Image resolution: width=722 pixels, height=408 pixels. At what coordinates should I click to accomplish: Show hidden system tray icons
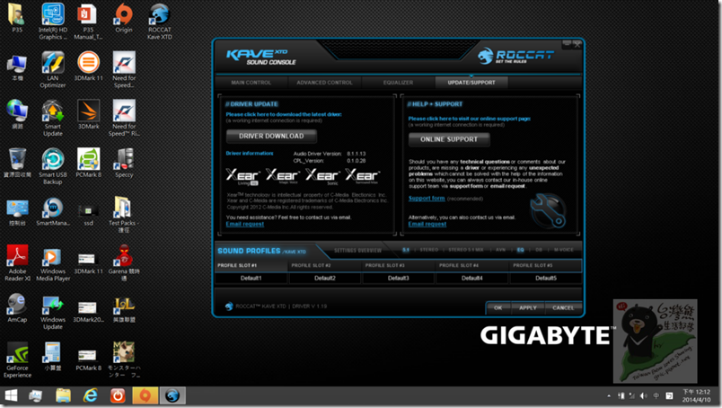(x=609, y=396)
